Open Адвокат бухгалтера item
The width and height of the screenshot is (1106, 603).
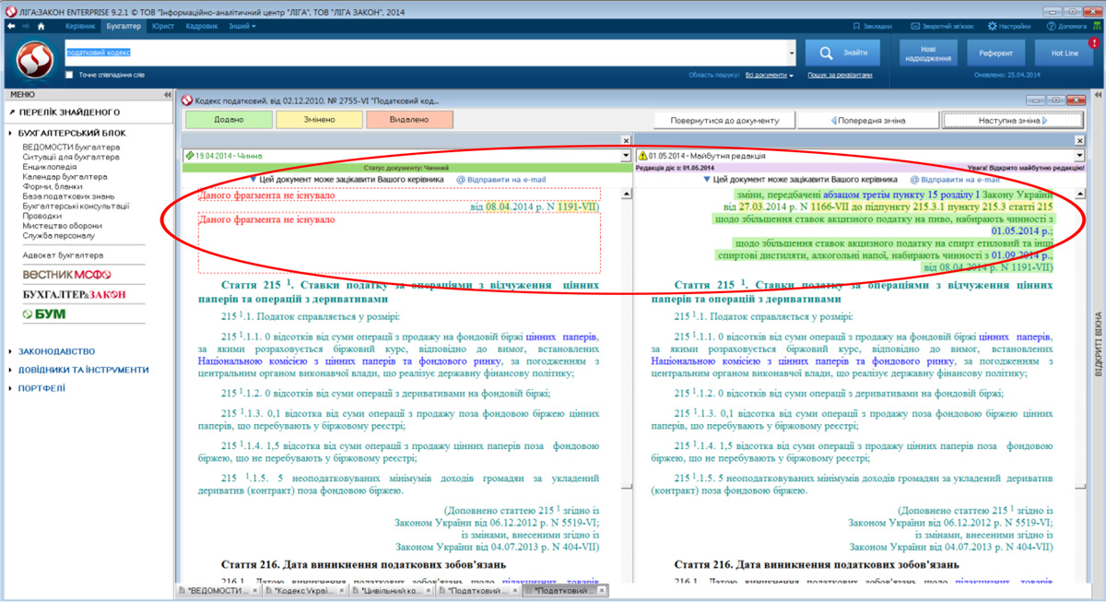[x=61, y=254]
